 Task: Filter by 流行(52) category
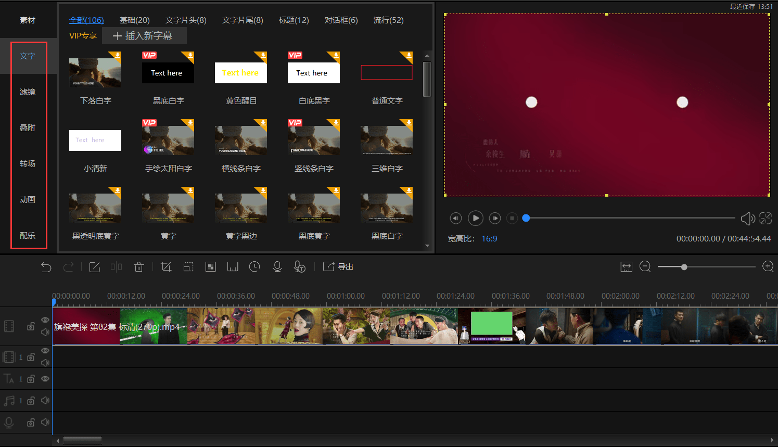coord(389,20)
